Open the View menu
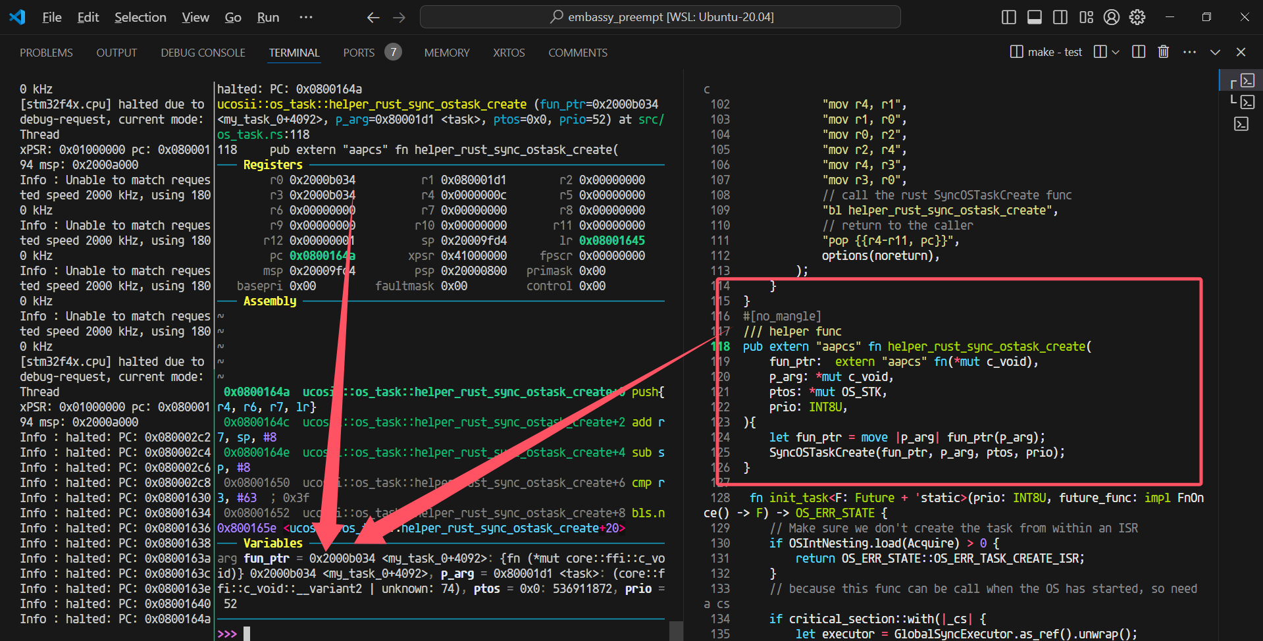Image resolution: width=1263 pixels, height=641 pixels. (195, 17)
